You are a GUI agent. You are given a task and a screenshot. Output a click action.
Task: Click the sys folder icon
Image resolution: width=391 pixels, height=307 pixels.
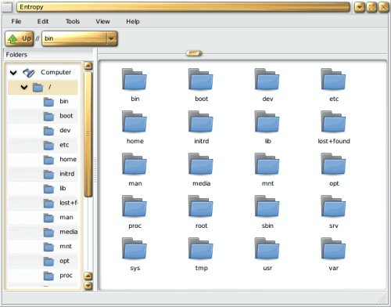coord(135,248)
